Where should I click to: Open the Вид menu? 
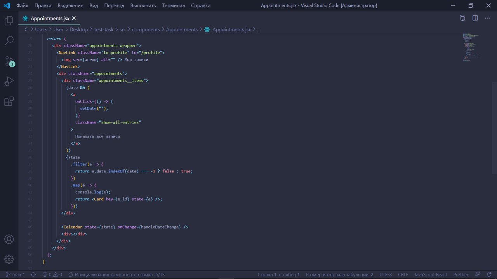94,5
